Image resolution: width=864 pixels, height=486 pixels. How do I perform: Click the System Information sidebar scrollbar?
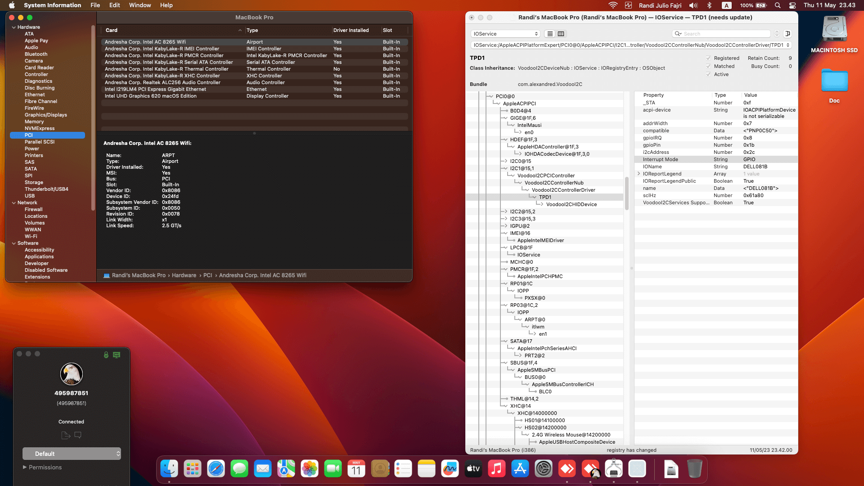(x=93, y=118)
